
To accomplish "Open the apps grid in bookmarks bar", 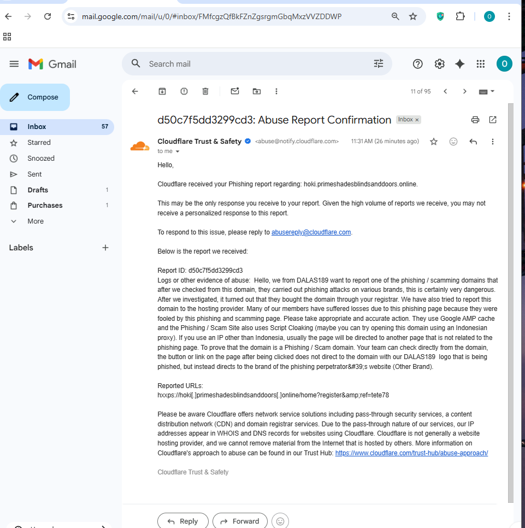I will point(7,37).
